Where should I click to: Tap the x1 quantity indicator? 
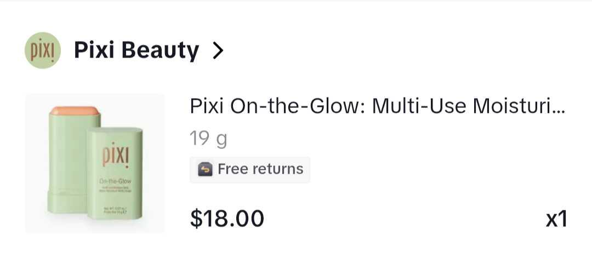556,219
